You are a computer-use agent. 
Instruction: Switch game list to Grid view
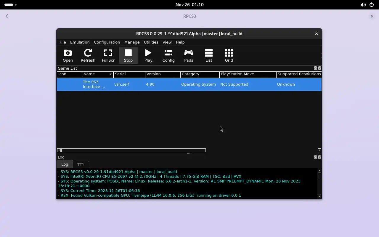point(229,55)
